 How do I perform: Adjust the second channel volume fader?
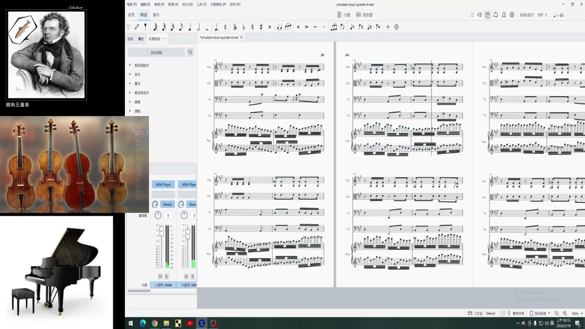[187, 233]
